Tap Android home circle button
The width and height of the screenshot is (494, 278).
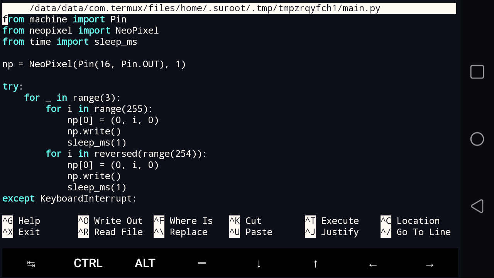click(x=477, y=139)
